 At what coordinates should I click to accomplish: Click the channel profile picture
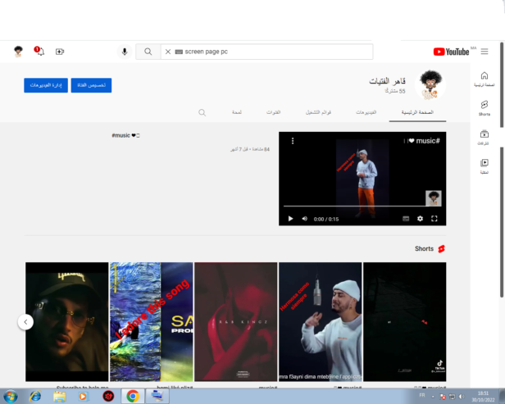[x=431, y=85]
